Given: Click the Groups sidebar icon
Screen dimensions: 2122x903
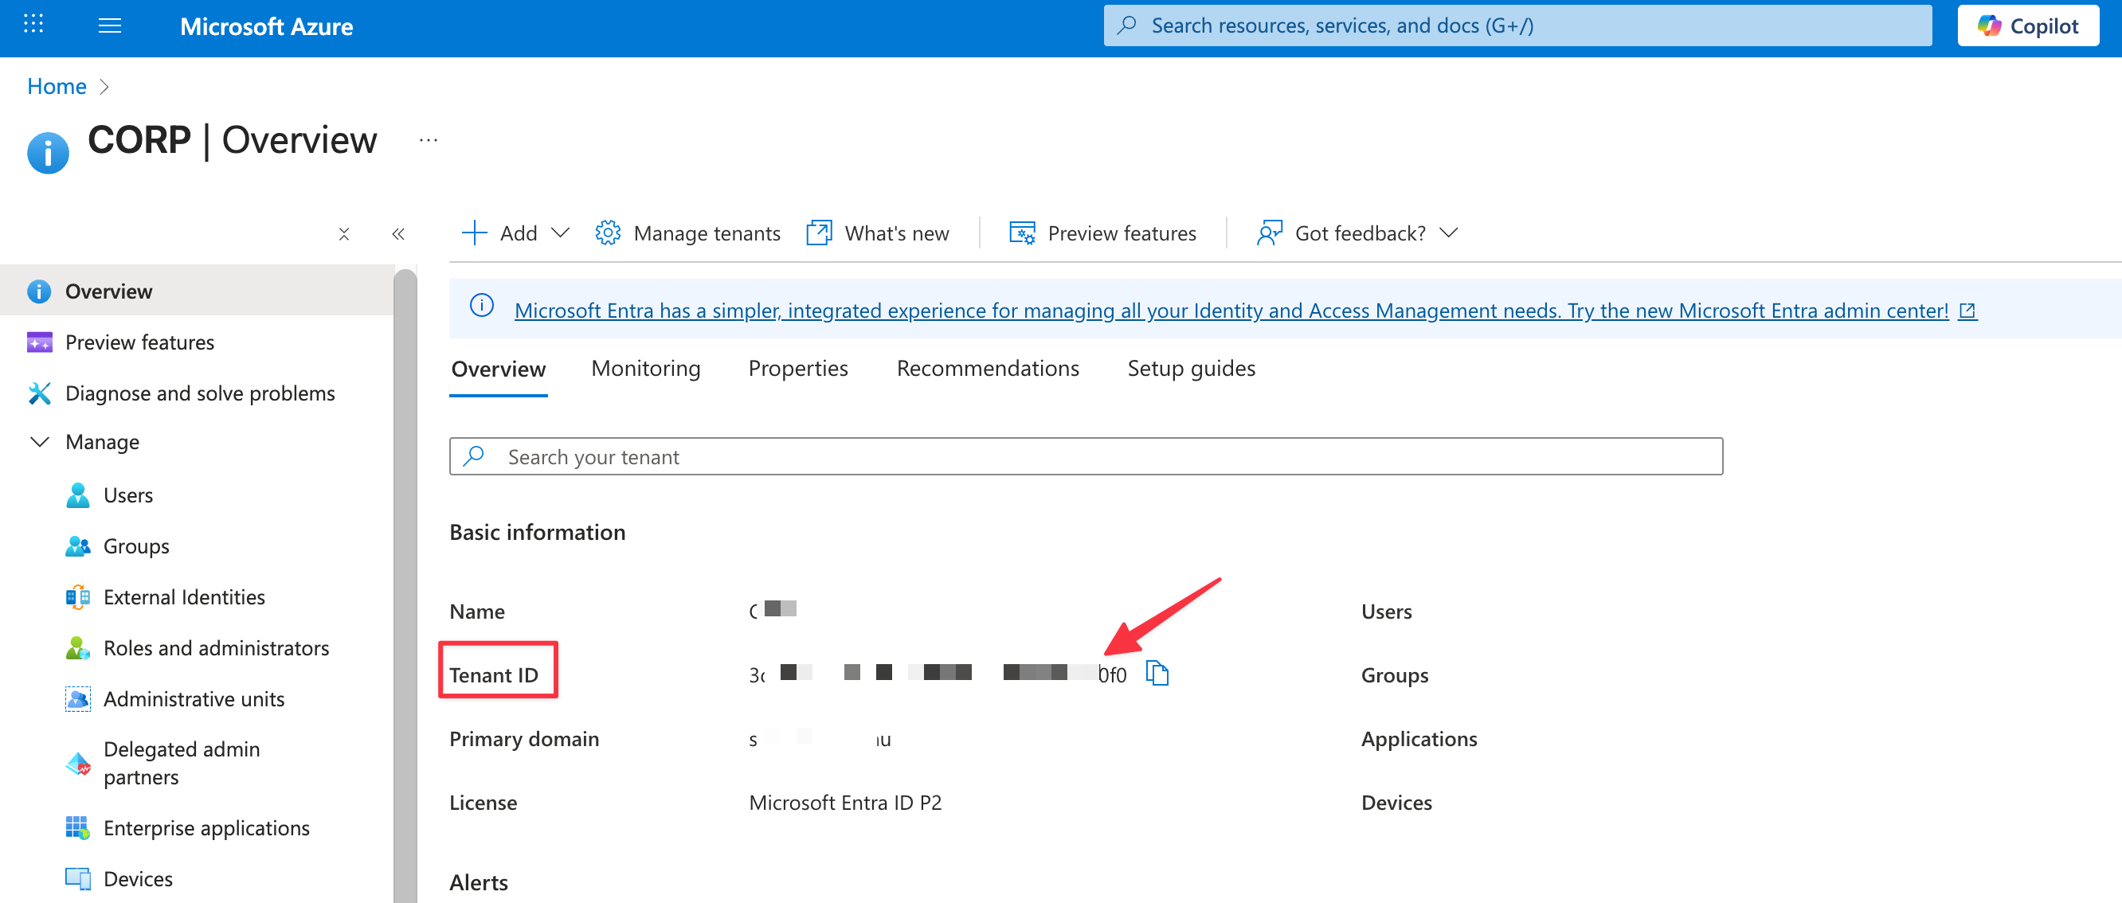Looking at the screenshot, I should [x=77, y=546].
